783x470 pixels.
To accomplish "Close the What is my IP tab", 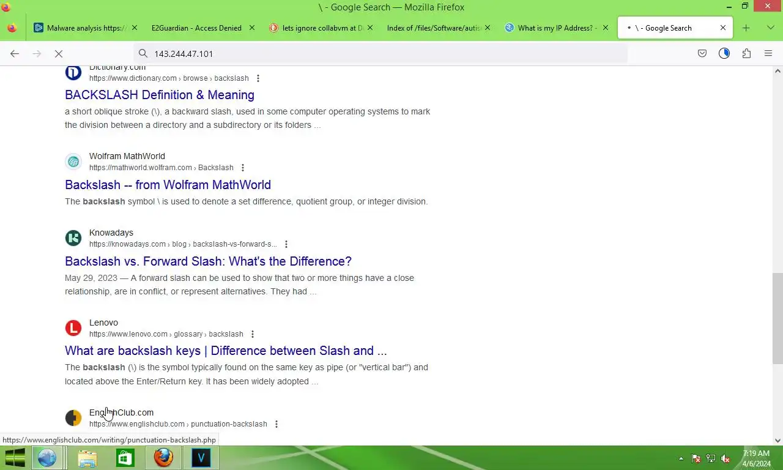I will 606,28.
